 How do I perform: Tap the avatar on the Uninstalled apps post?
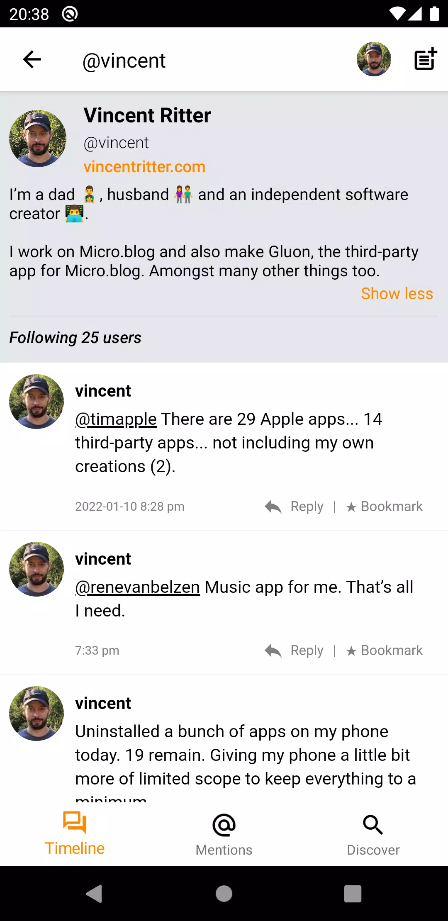coord(37,714)
